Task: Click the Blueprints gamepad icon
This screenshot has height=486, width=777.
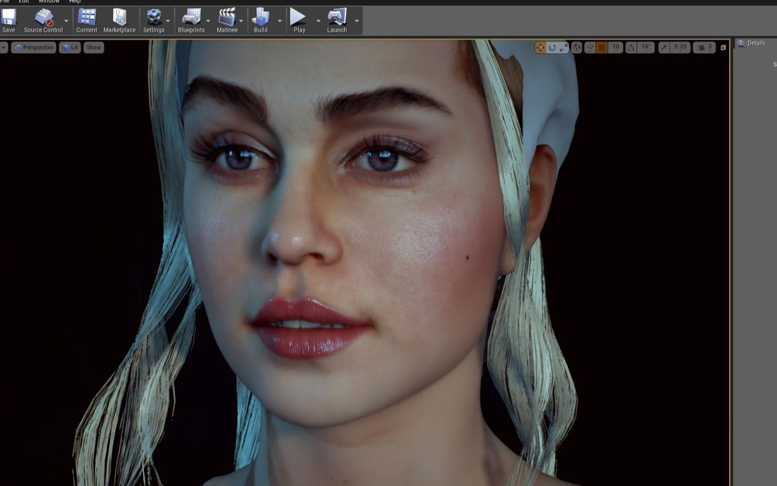Action: [191, 21]
